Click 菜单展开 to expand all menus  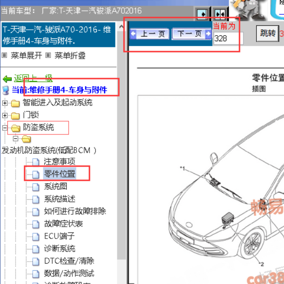[x=26, y=55]
